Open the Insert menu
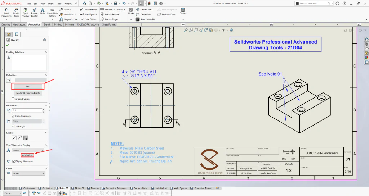 coord(51,4)
